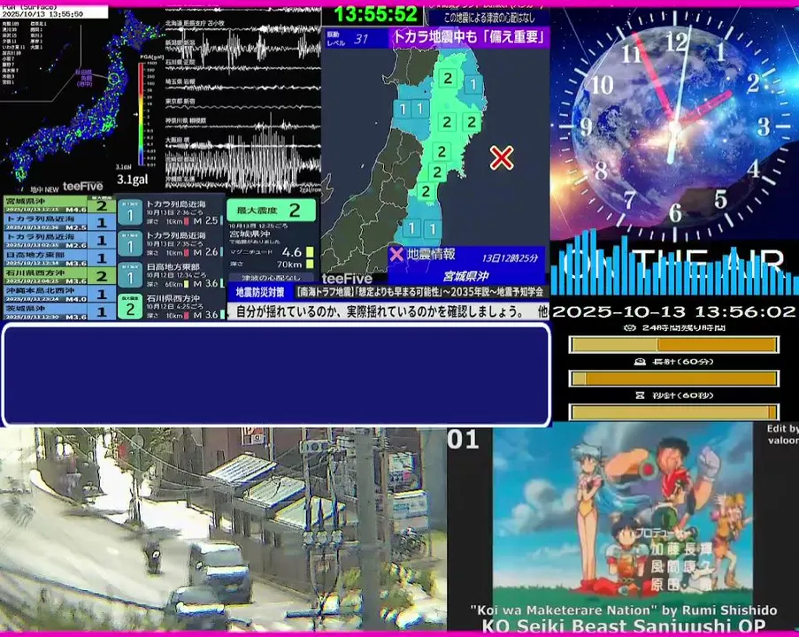The image size is (799, 637).
Task: Click intensity 2 cell in 宮城県沖 M4.6 row
Action: click(x=102, y=205)
